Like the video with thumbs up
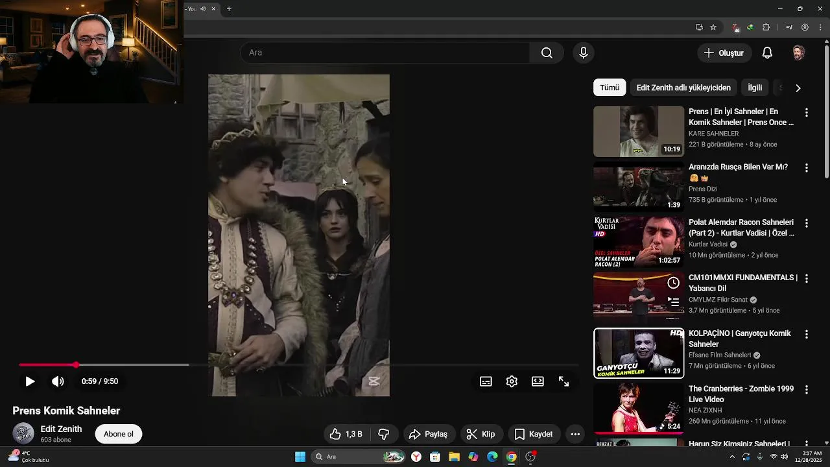 coord(346,434)
